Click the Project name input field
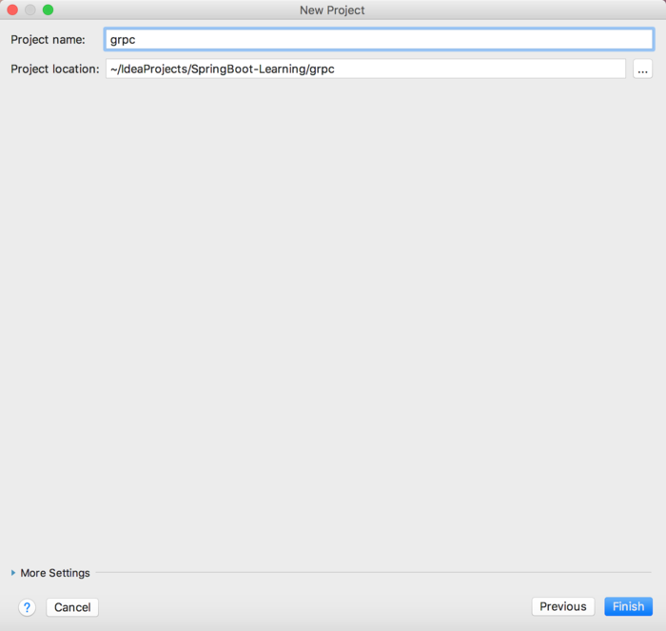This screenshot has height=631, width=666. [x=379, y=40]
